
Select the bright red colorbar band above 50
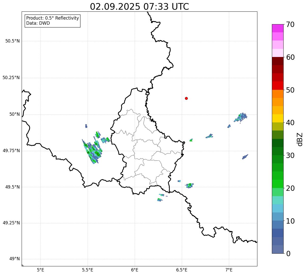(x=277, y=85)
